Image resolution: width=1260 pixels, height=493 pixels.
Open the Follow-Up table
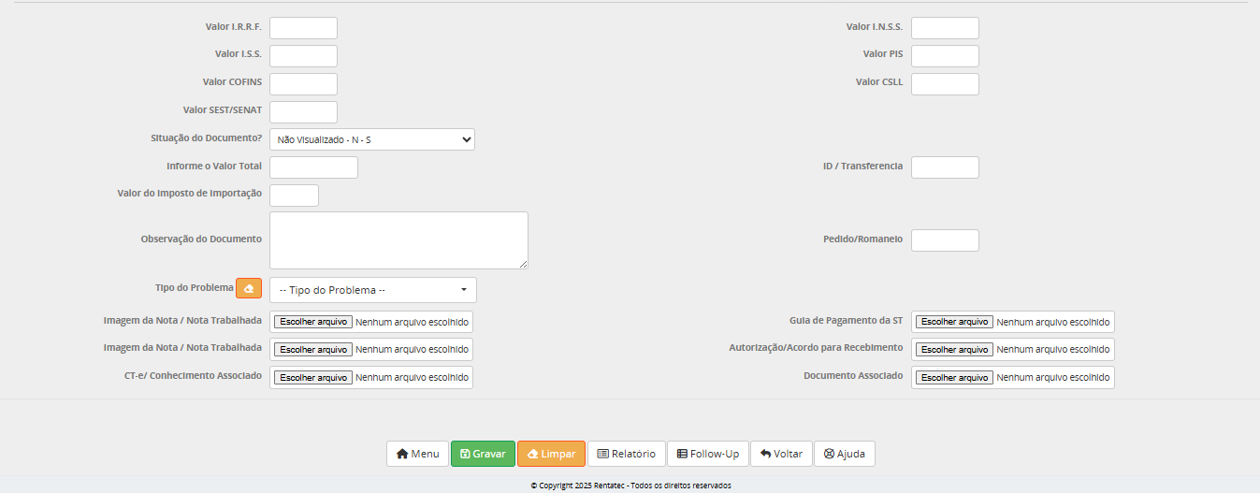pos(708,454)
